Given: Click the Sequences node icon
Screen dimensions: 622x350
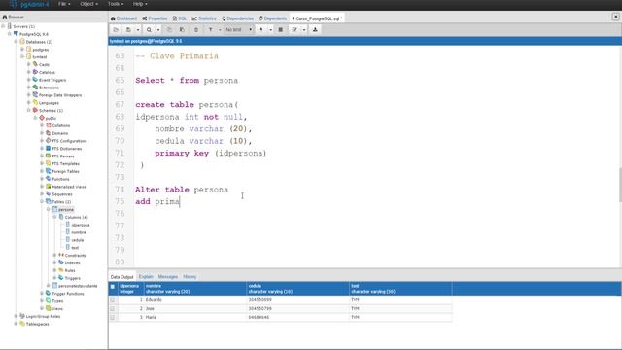Looking at the screenshot, I should (x=48, y=194).
